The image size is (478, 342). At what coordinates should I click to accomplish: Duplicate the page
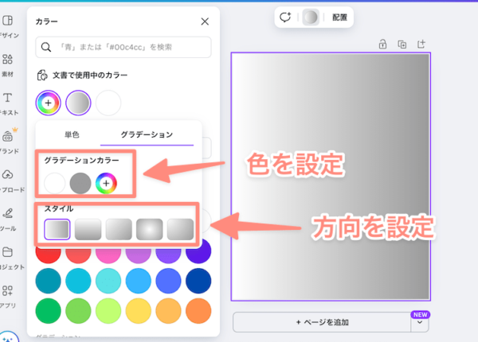coord(402,44)
